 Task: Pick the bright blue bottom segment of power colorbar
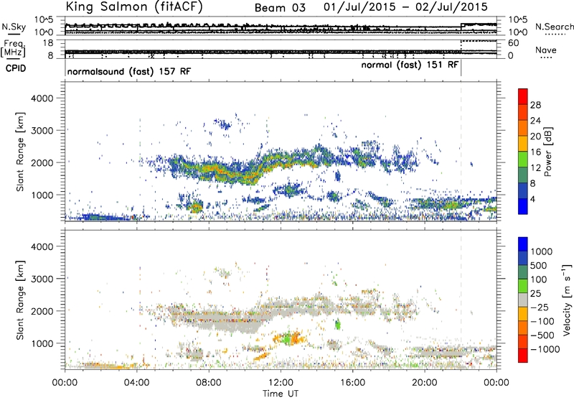coord(523,207)
